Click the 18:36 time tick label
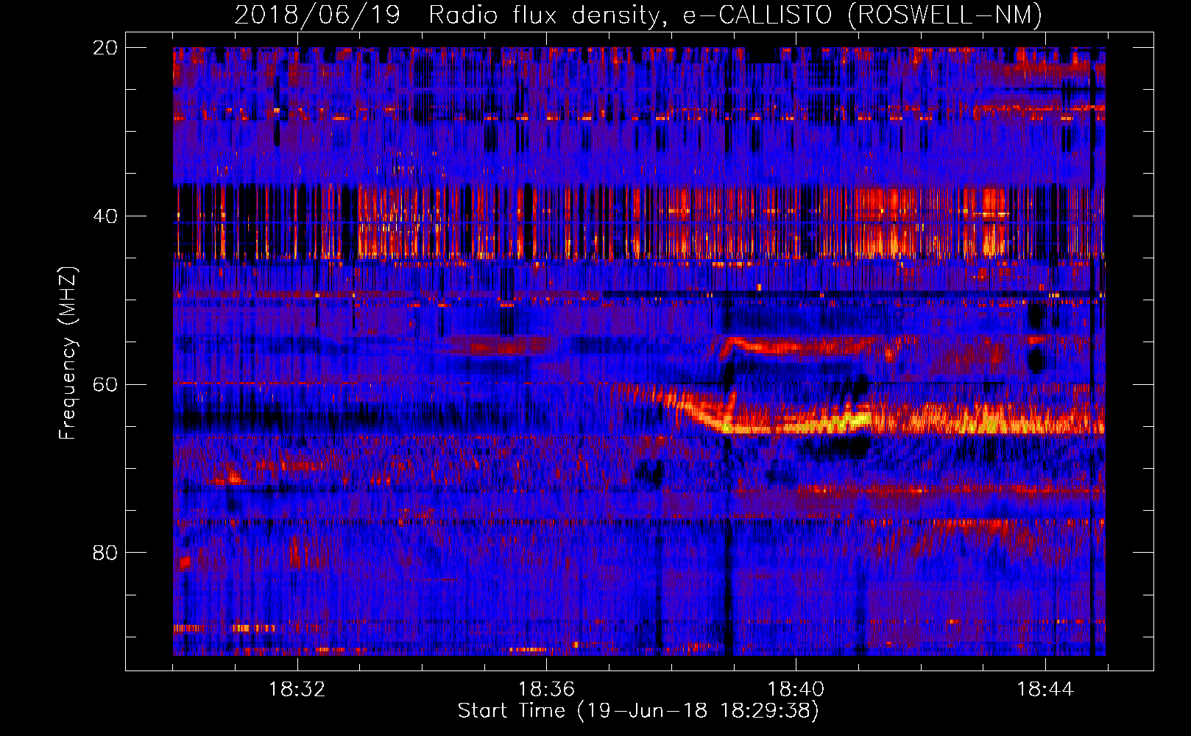 546,690
